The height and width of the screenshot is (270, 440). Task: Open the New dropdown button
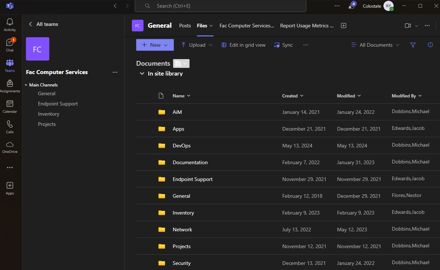pyautogui.click(x=155, y=45)
